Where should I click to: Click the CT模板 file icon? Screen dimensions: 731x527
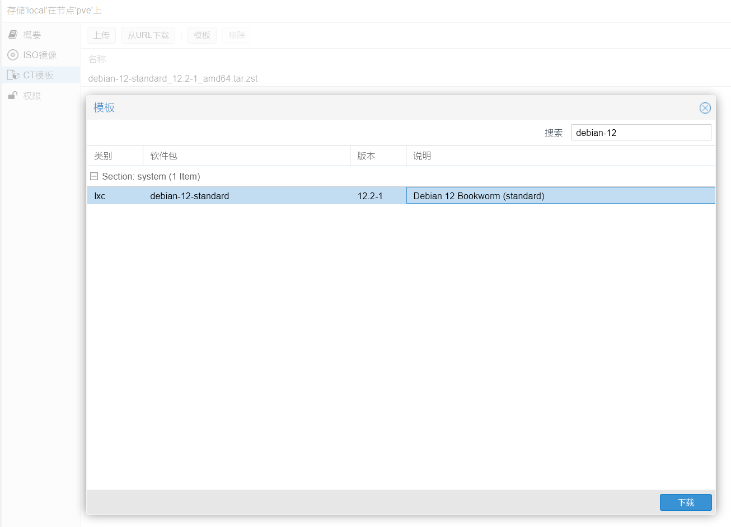(x=13, y=75)
